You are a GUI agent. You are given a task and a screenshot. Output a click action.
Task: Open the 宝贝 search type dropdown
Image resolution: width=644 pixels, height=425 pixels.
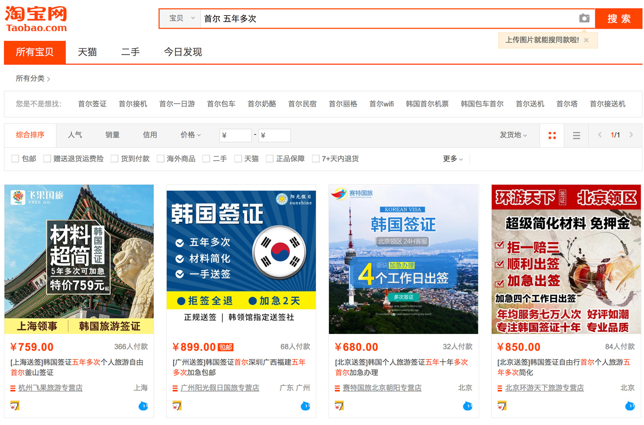[x=181, y=18]
